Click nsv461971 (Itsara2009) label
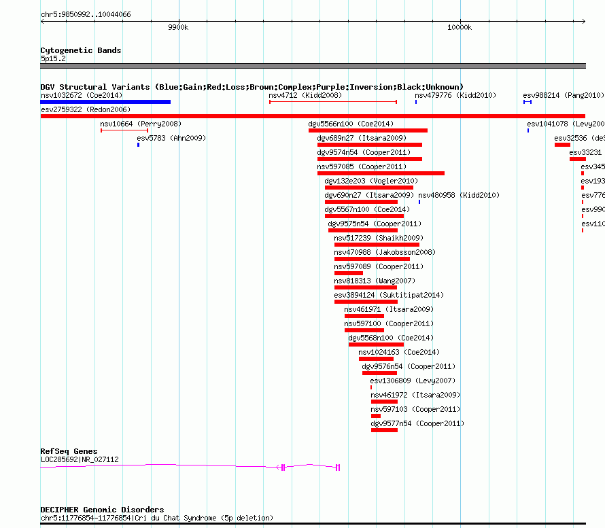Viewport: 605px width, 528px height. (389, 309)
